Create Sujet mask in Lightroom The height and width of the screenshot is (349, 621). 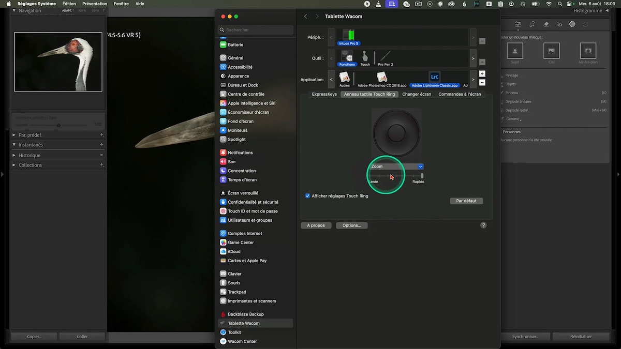515,51
